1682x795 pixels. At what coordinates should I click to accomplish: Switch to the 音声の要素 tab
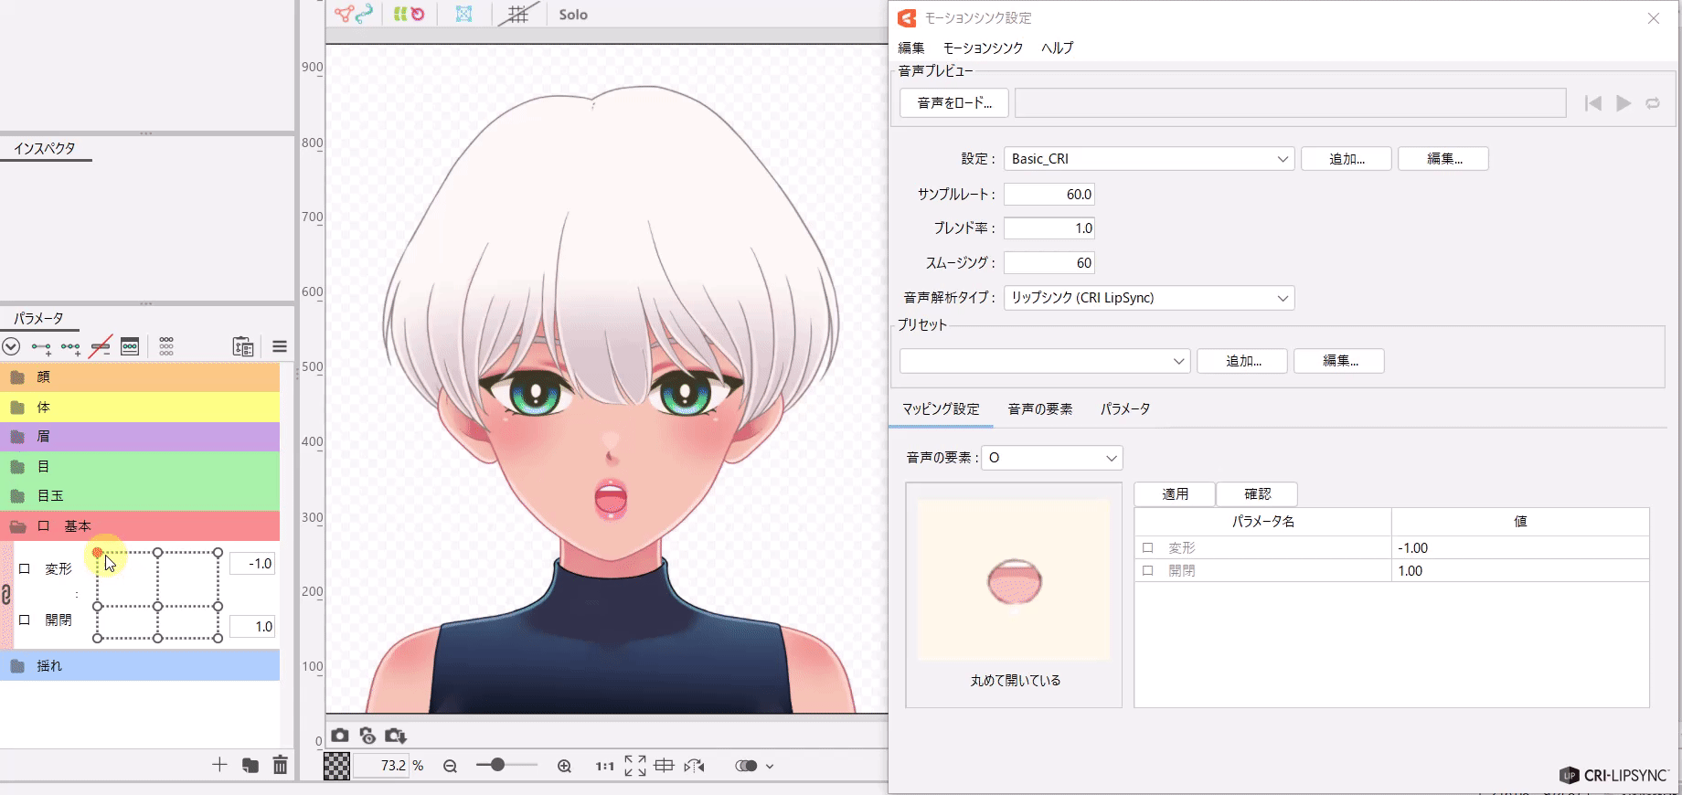pos(1039,409)
